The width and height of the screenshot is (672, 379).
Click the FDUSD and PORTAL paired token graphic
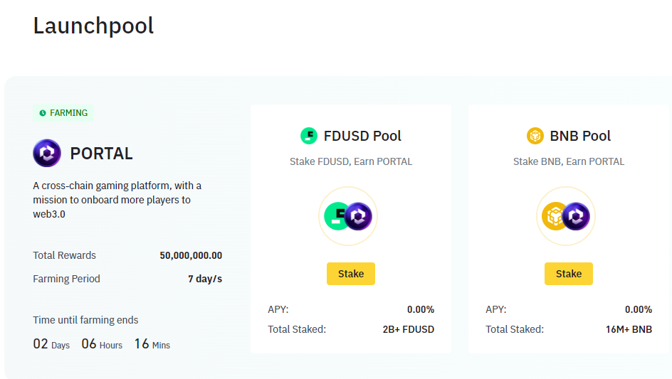348,216
